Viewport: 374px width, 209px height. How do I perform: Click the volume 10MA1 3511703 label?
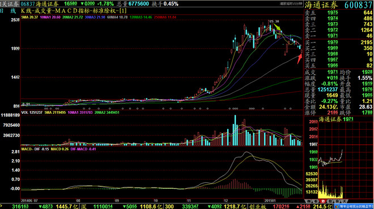pyautogui.click(x=80, y=113)
